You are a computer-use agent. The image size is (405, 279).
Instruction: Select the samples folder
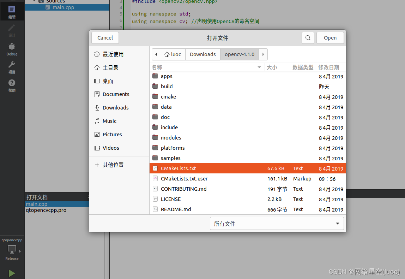(x=248, y=158)
